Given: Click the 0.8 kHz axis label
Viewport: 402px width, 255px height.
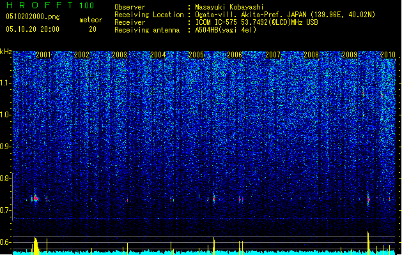Looking at the screenshot, I should pyautogui.click(x=6, y=178).
